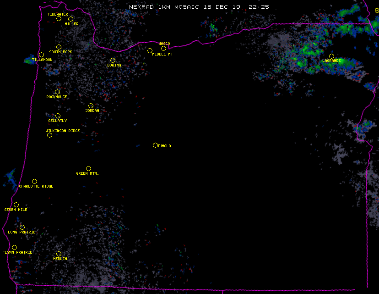Click the Gellatly station circle marker
The image size is (379, 294).
pyautogui.click(x=58, y=116)
